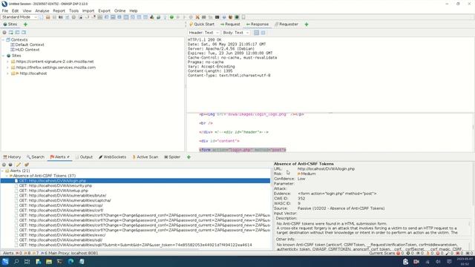Click the volume icon in system tray

[x=438, y=262]
